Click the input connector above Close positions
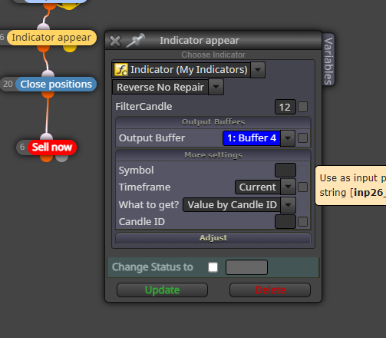 [48, 74]
